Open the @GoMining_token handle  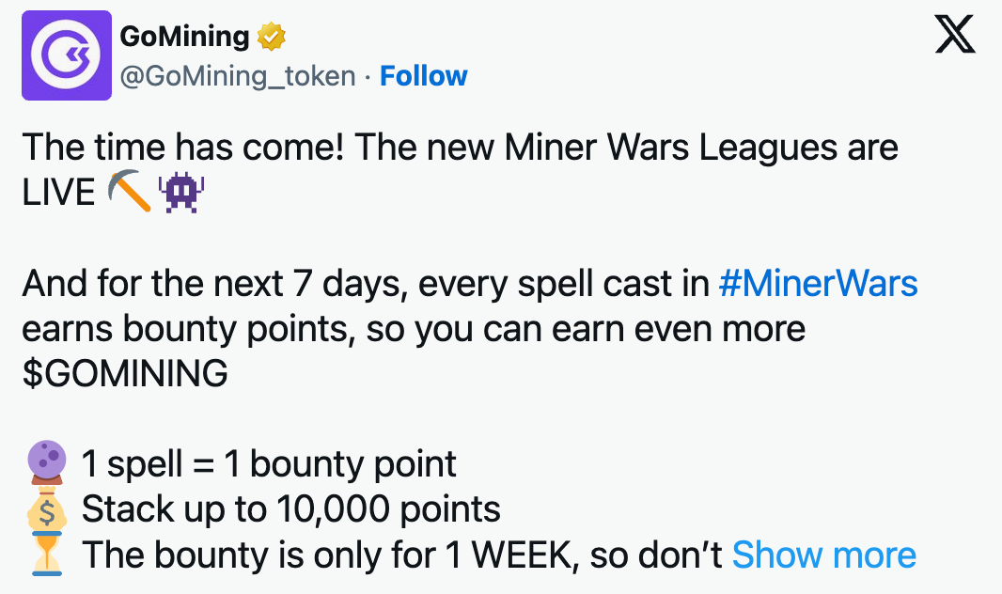(238, 76)
